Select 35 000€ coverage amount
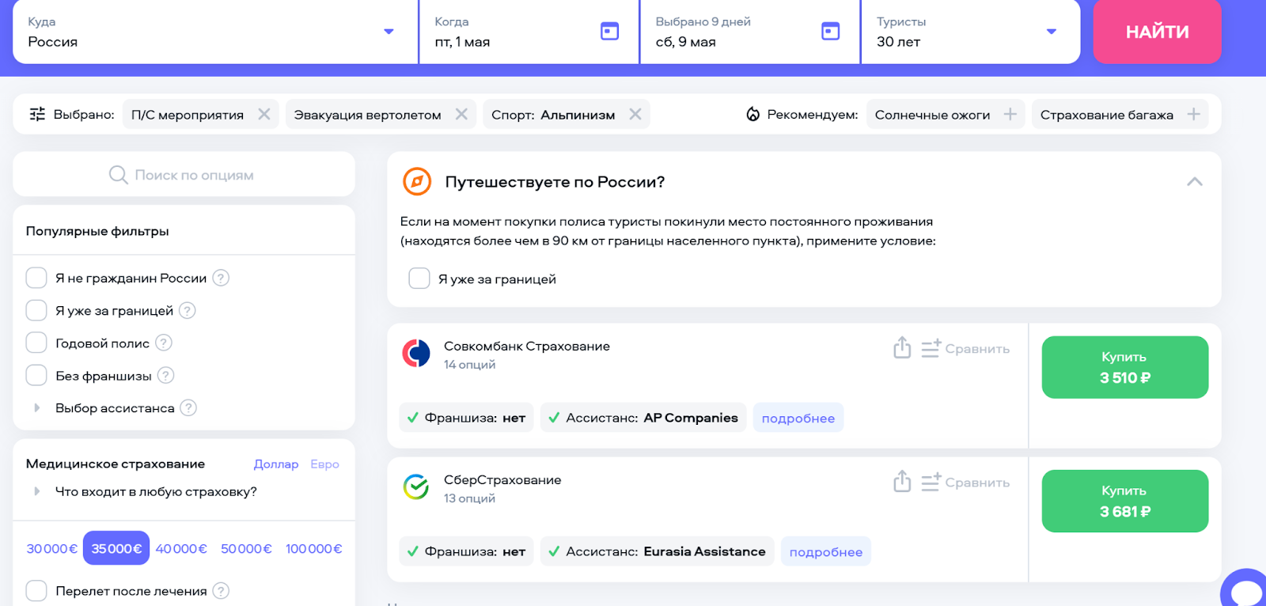Viewport: 1266px width, 606px height. pyautogui.click(x=116, y=548)
